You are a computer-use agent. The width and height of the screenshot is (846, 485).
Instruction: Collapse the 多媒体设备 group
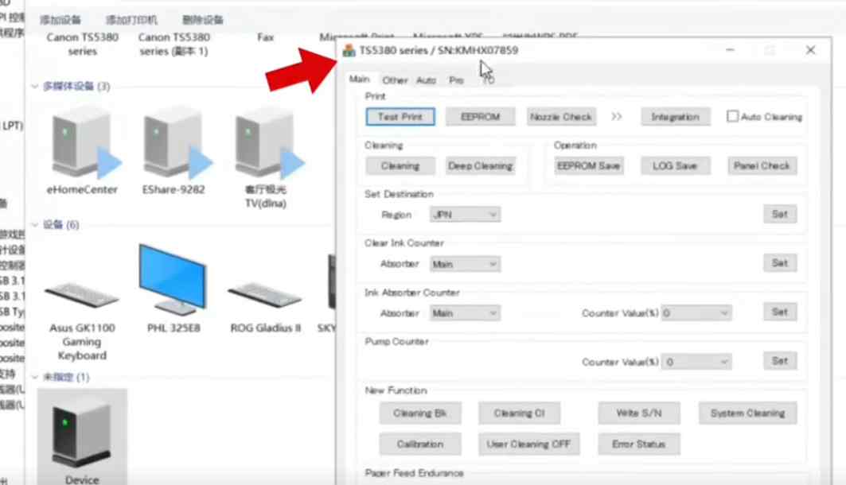point(35,86)
